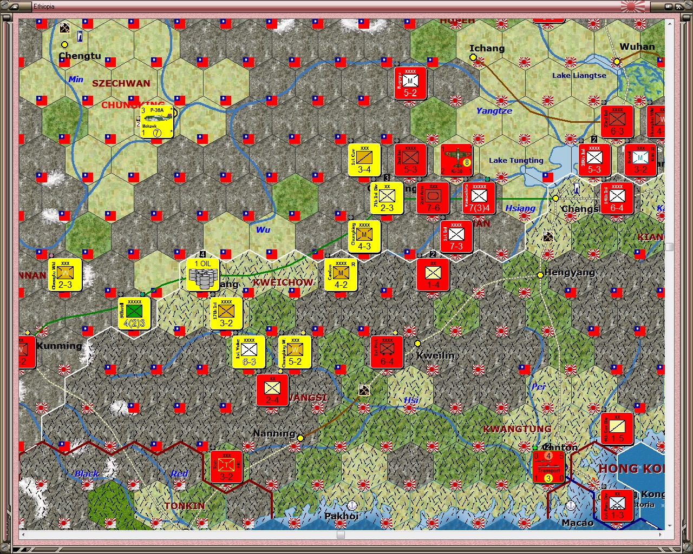Select the red 5-2 mechanized army counter
Screen dimensions: 693x554
pyautogui.click(x=410, y=83)
